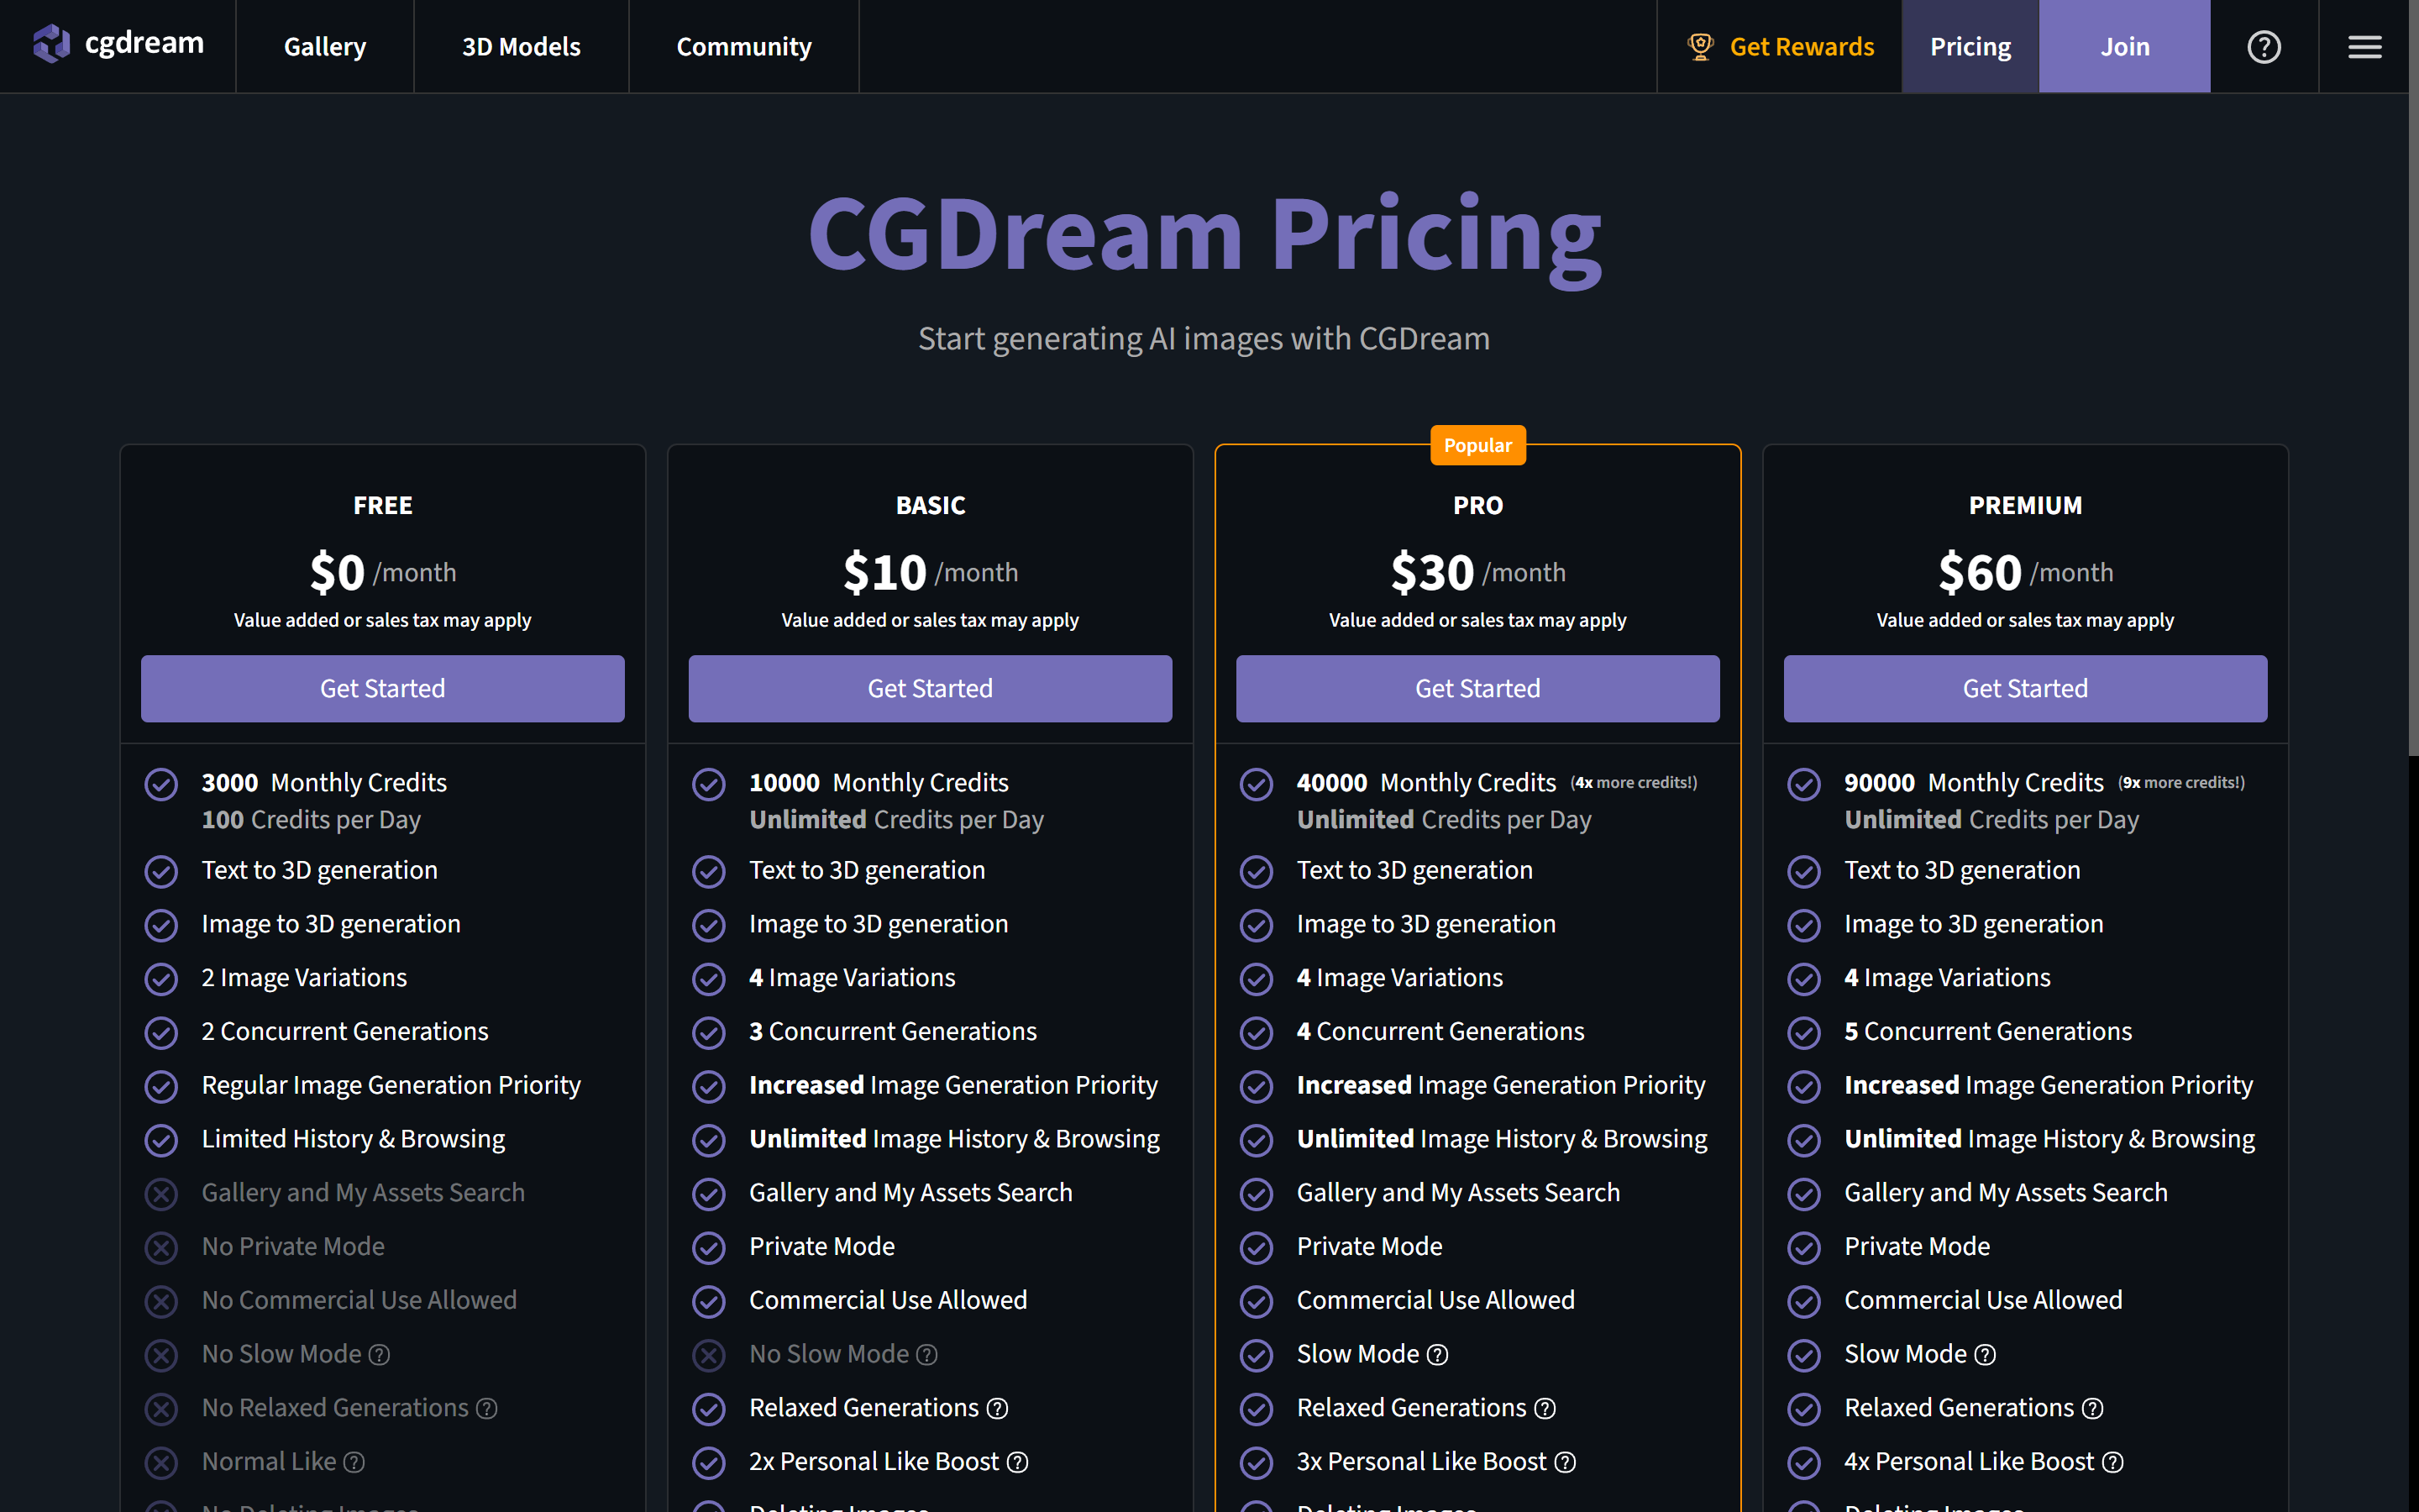
Task: Click info icon next to Premium plan Slow Mode
Action: [x=1984, y=1354]
